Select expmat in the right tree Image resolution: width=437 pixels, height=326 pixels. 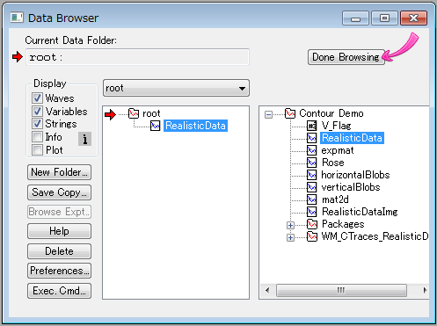point(338,150)
